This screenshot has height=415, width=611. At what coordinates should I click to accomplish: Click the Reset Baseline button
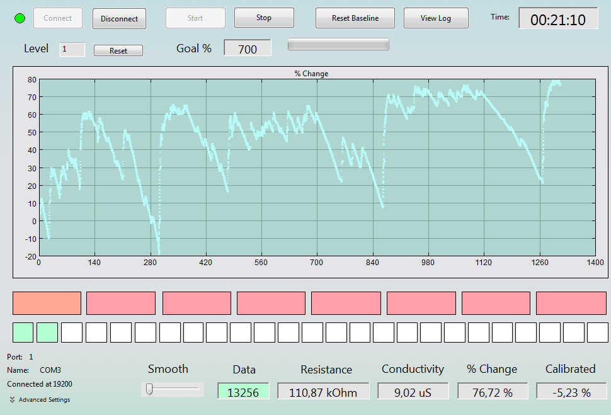click(x=355, y=18)
